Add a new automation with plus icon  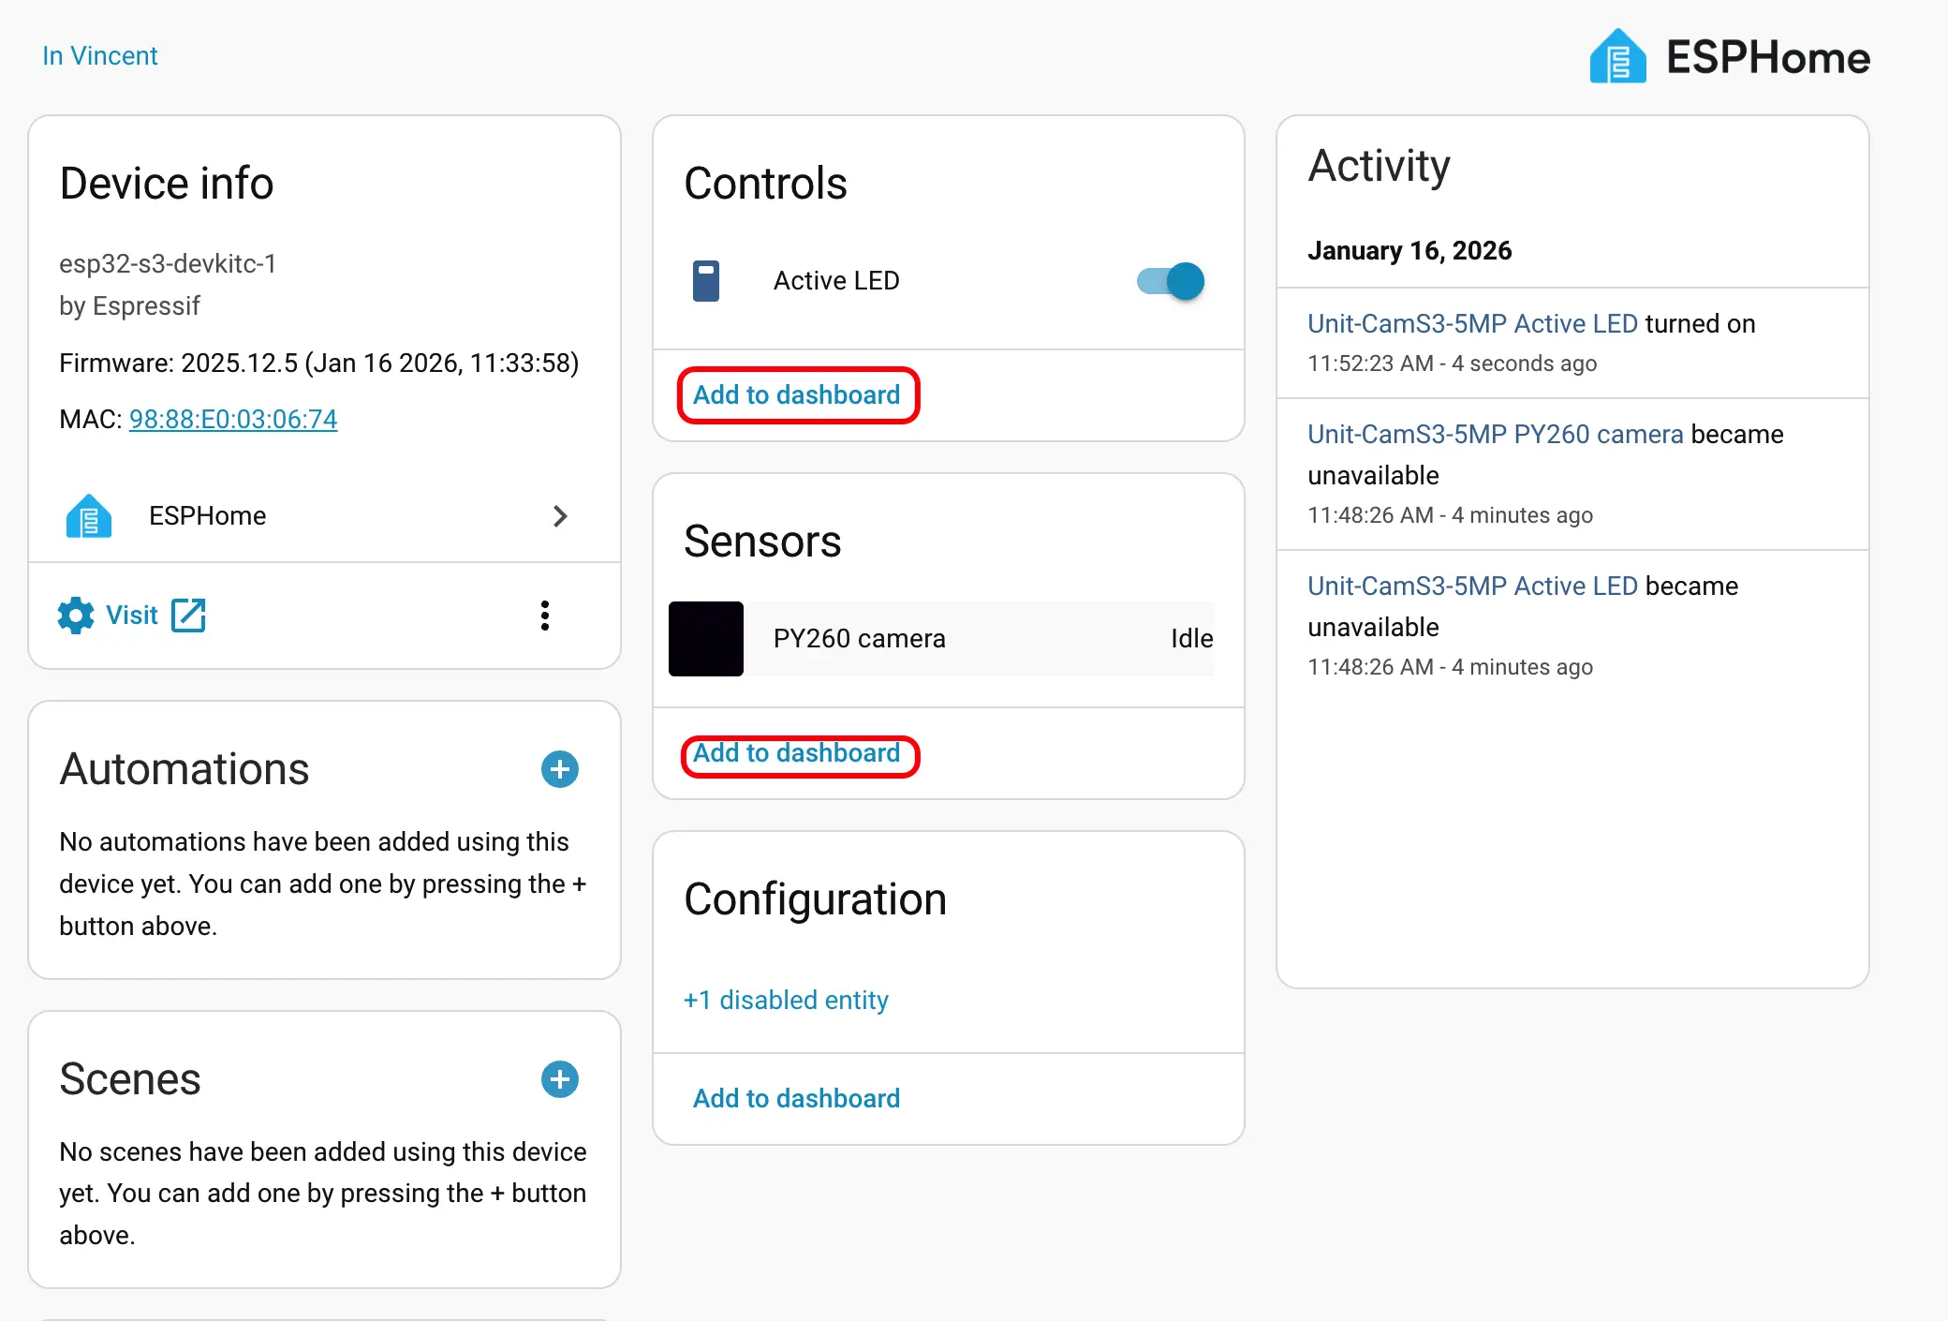[x=560, y=769]
